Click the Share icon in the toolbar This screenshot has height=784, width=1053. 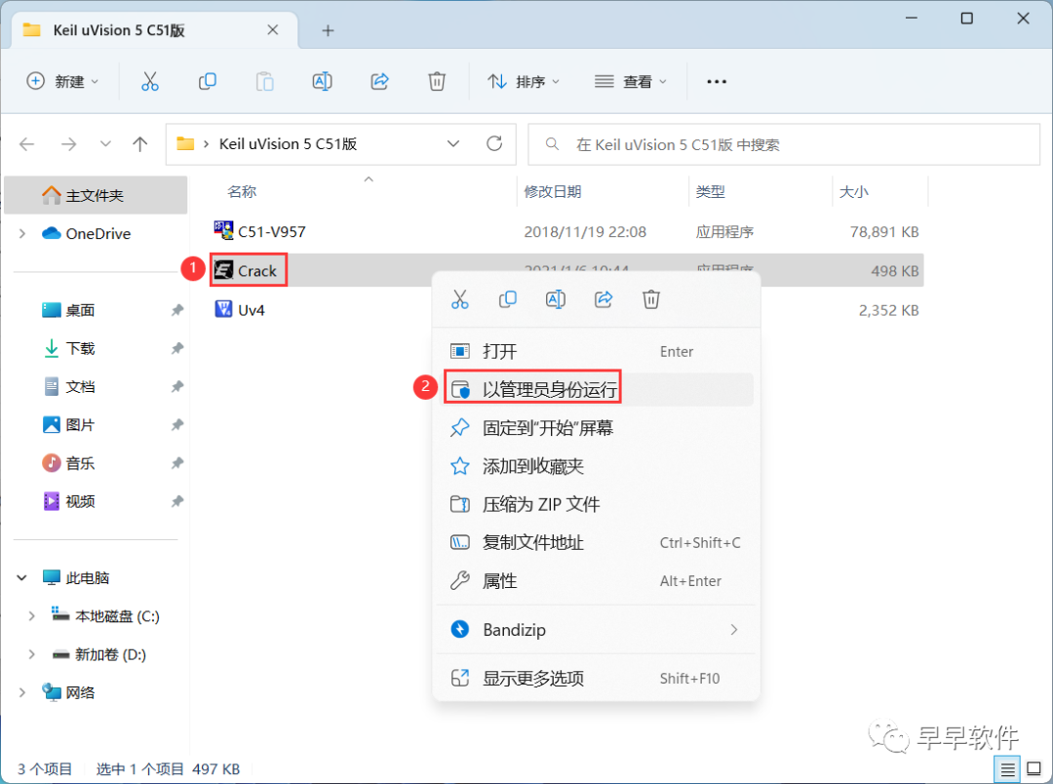(379, 81)
